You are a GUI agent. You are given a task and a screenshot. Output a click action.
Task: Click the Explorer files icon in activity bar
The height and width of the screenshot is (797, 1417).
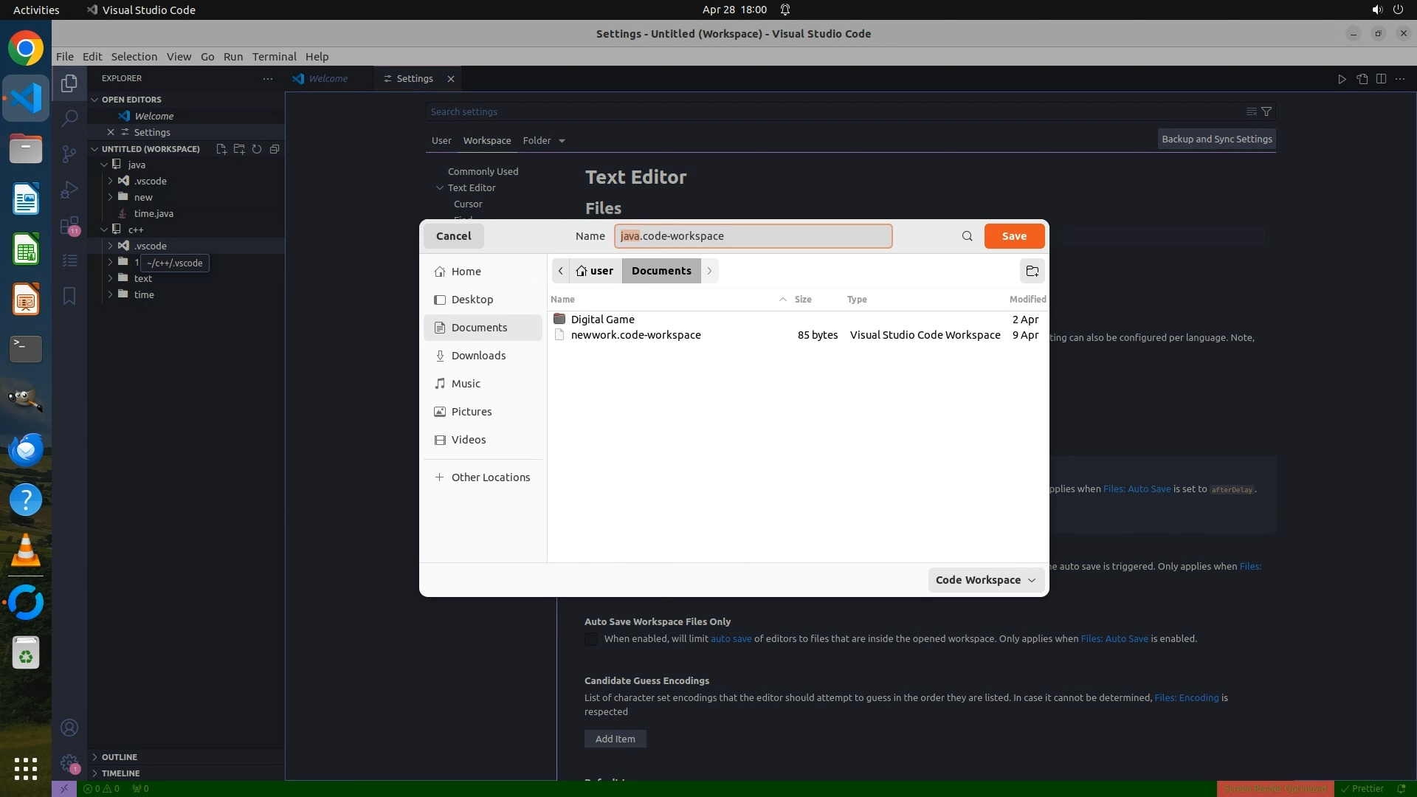click(x=69, y=83)
